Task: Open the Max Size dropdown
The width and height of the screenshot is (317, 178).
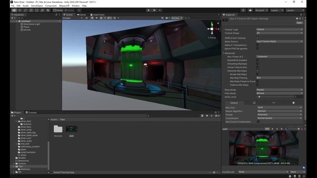Action: click(279, 108)
